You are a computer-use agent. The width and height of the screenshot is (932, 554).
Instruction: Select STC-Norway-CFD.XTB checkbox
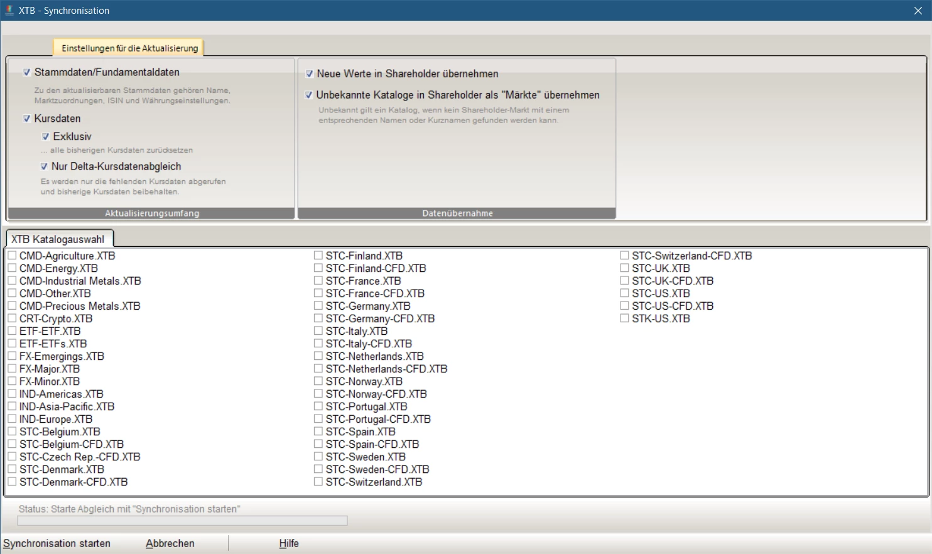tap(318, 394)
